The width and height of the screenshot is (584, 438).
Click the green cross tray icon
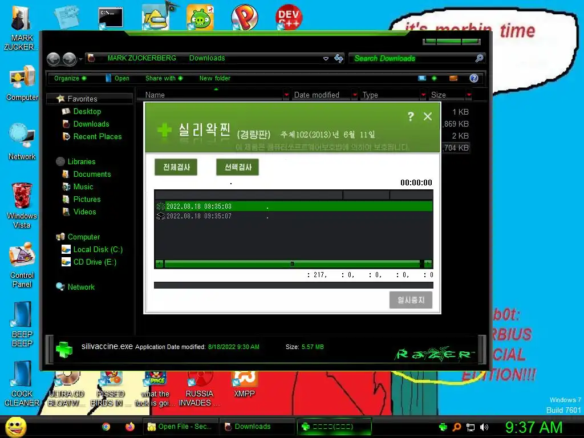click(x=443, y=427)
